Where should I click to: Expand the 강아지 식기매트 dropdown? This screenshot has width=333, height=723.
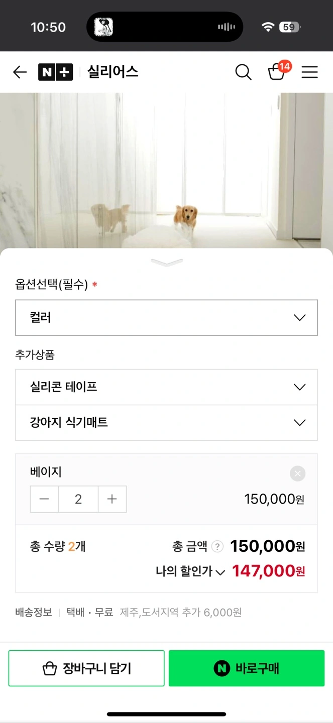(x=166, y=423)
